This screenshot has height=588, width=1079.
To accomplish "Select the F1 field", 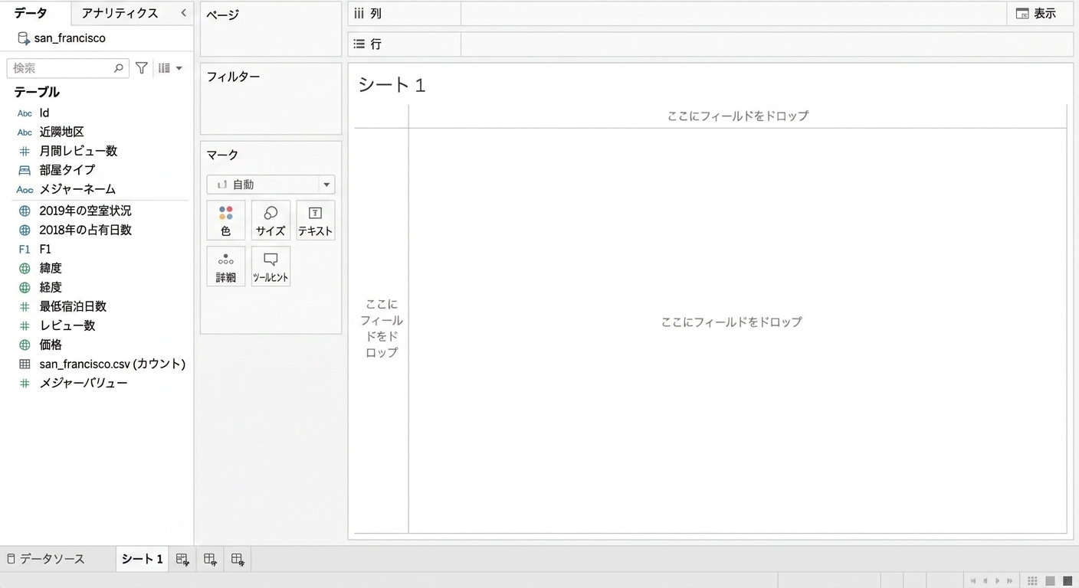I will [45, 250].
